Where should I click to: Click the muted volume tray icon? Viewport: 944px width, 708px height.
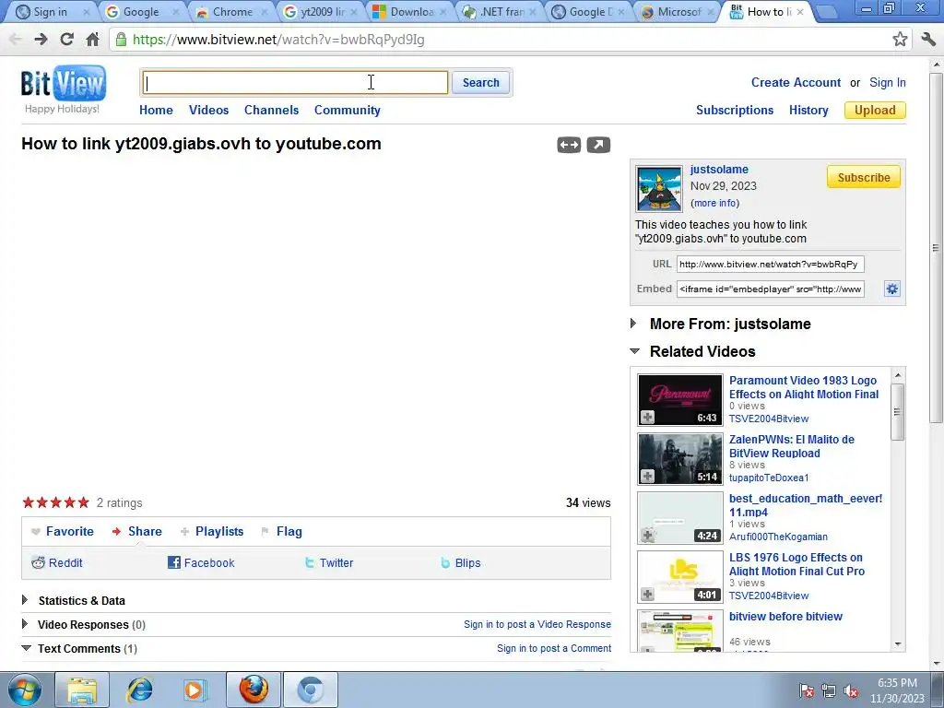(x=851, y=691)
